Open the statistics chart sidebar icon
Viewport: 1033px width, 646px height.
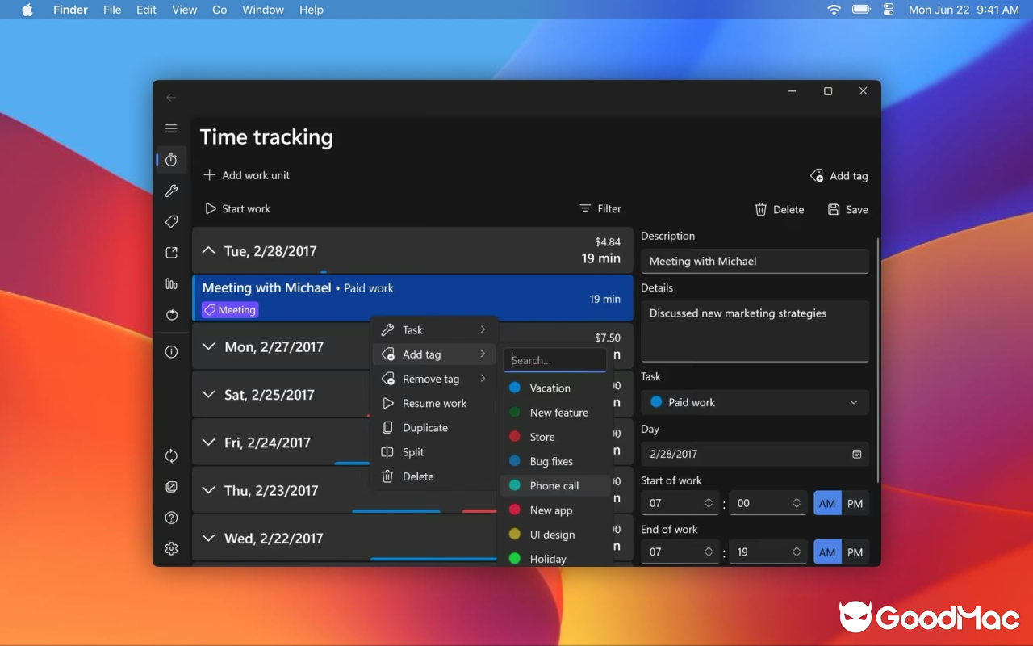tap(171, 283)
